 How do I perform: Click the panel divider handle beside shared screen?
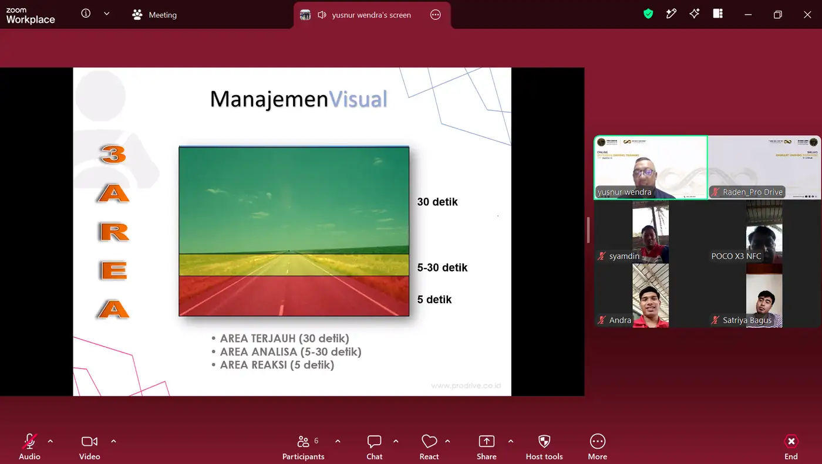coord(588,230)
